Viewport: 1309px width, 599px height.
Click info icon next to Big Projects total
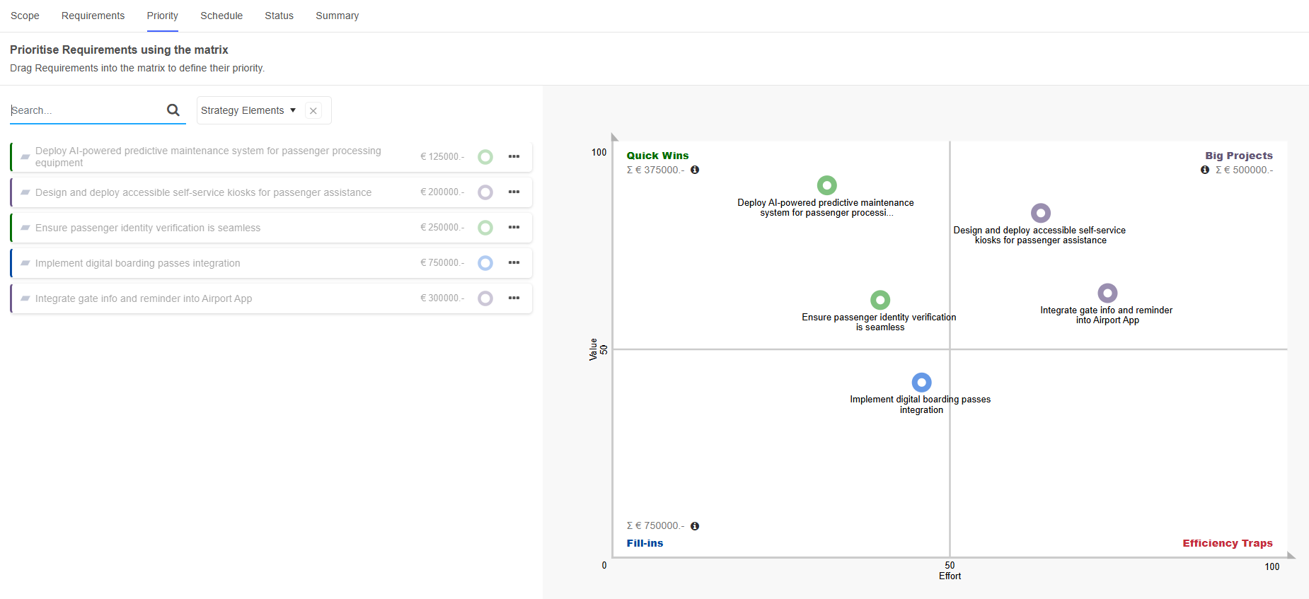tap(1205, 170)
